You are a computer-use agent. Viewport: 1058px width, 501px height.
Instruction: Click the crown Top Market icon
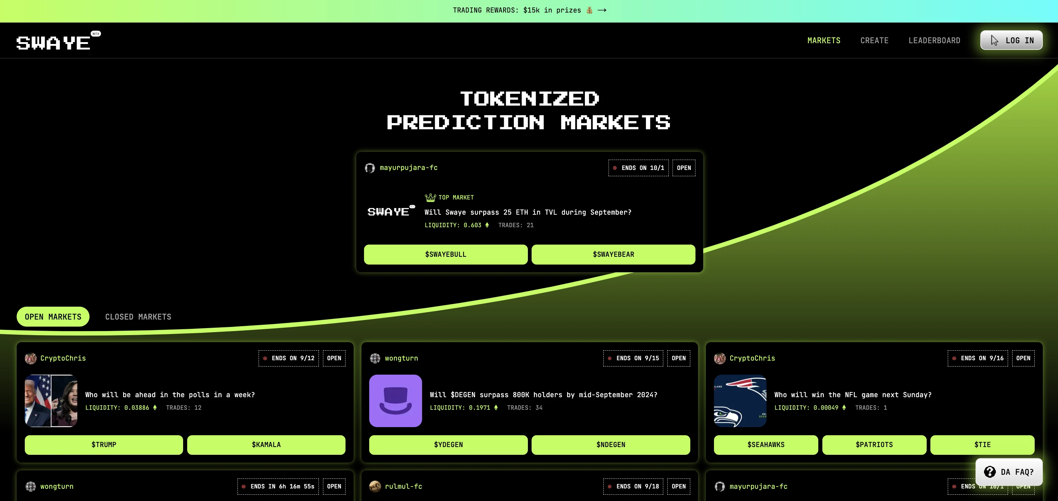pos(430,197)
